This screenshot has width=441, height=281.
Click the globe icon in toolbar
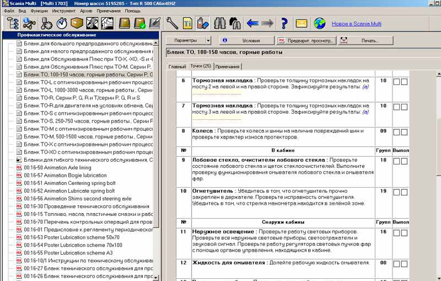click(x=320, y=23)
